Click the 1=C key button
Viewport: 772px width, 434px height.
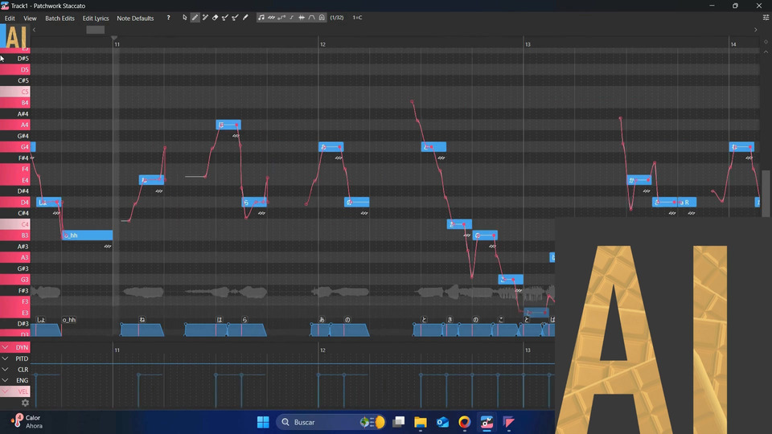pyautogui.click(x=357, y=18)
